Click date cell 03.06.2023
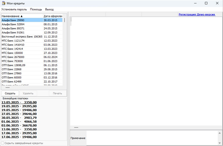This screenshot has height=146, width=223. pyautogui.click(x=53, y=45)
